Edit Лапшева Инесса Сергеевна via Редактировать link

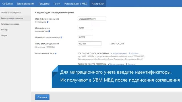point(117,64)
